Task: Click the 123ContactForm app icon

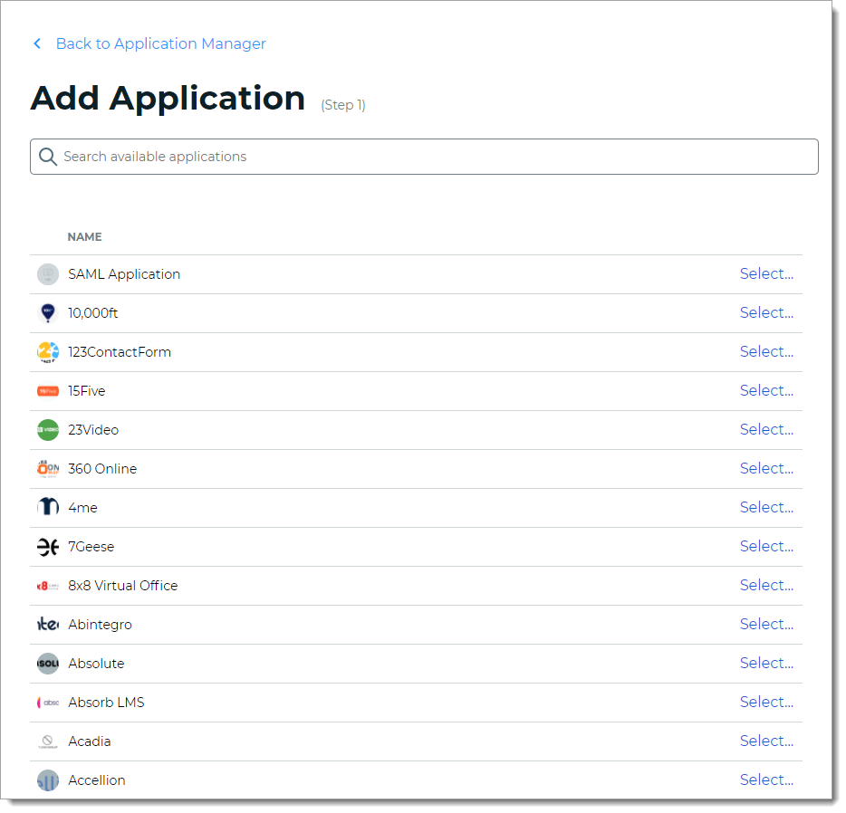Action: (47, 351)
